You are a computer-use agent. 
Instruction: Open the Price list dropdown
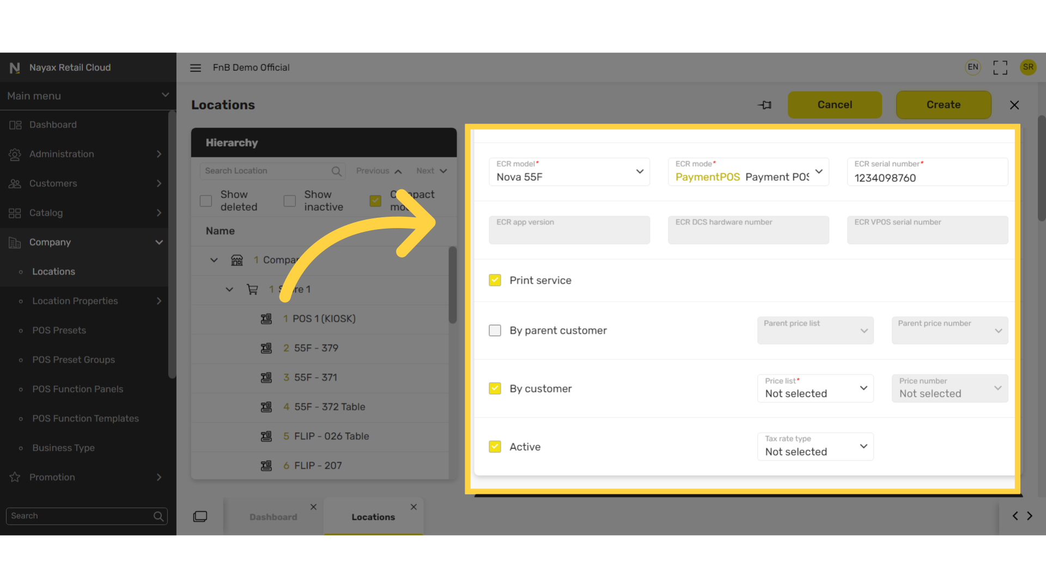click(816, 389)
